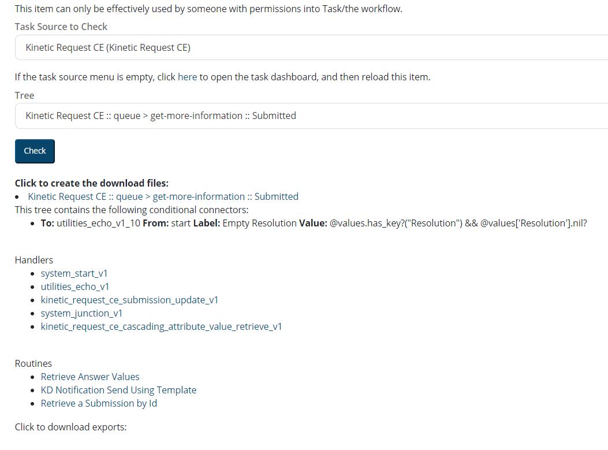Click 'This tree contains the following conditional connectors' text
Viewport: 608px width, 450px height.
pyautogui.click(x=132, y=210)
